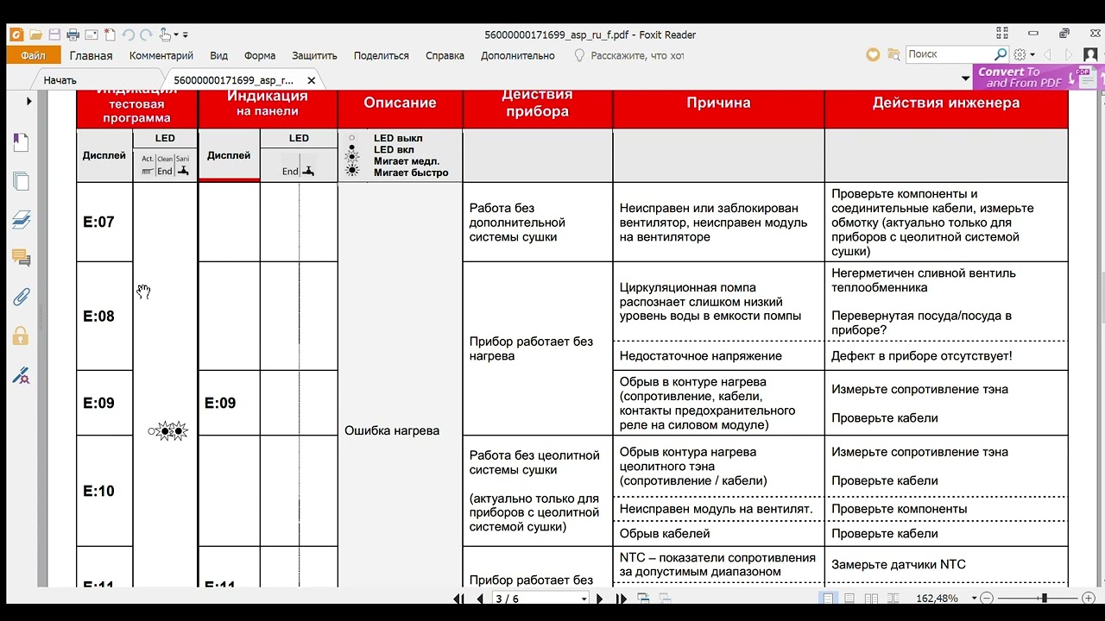Click the page number field showing 3 / 6

pos(535,599)
